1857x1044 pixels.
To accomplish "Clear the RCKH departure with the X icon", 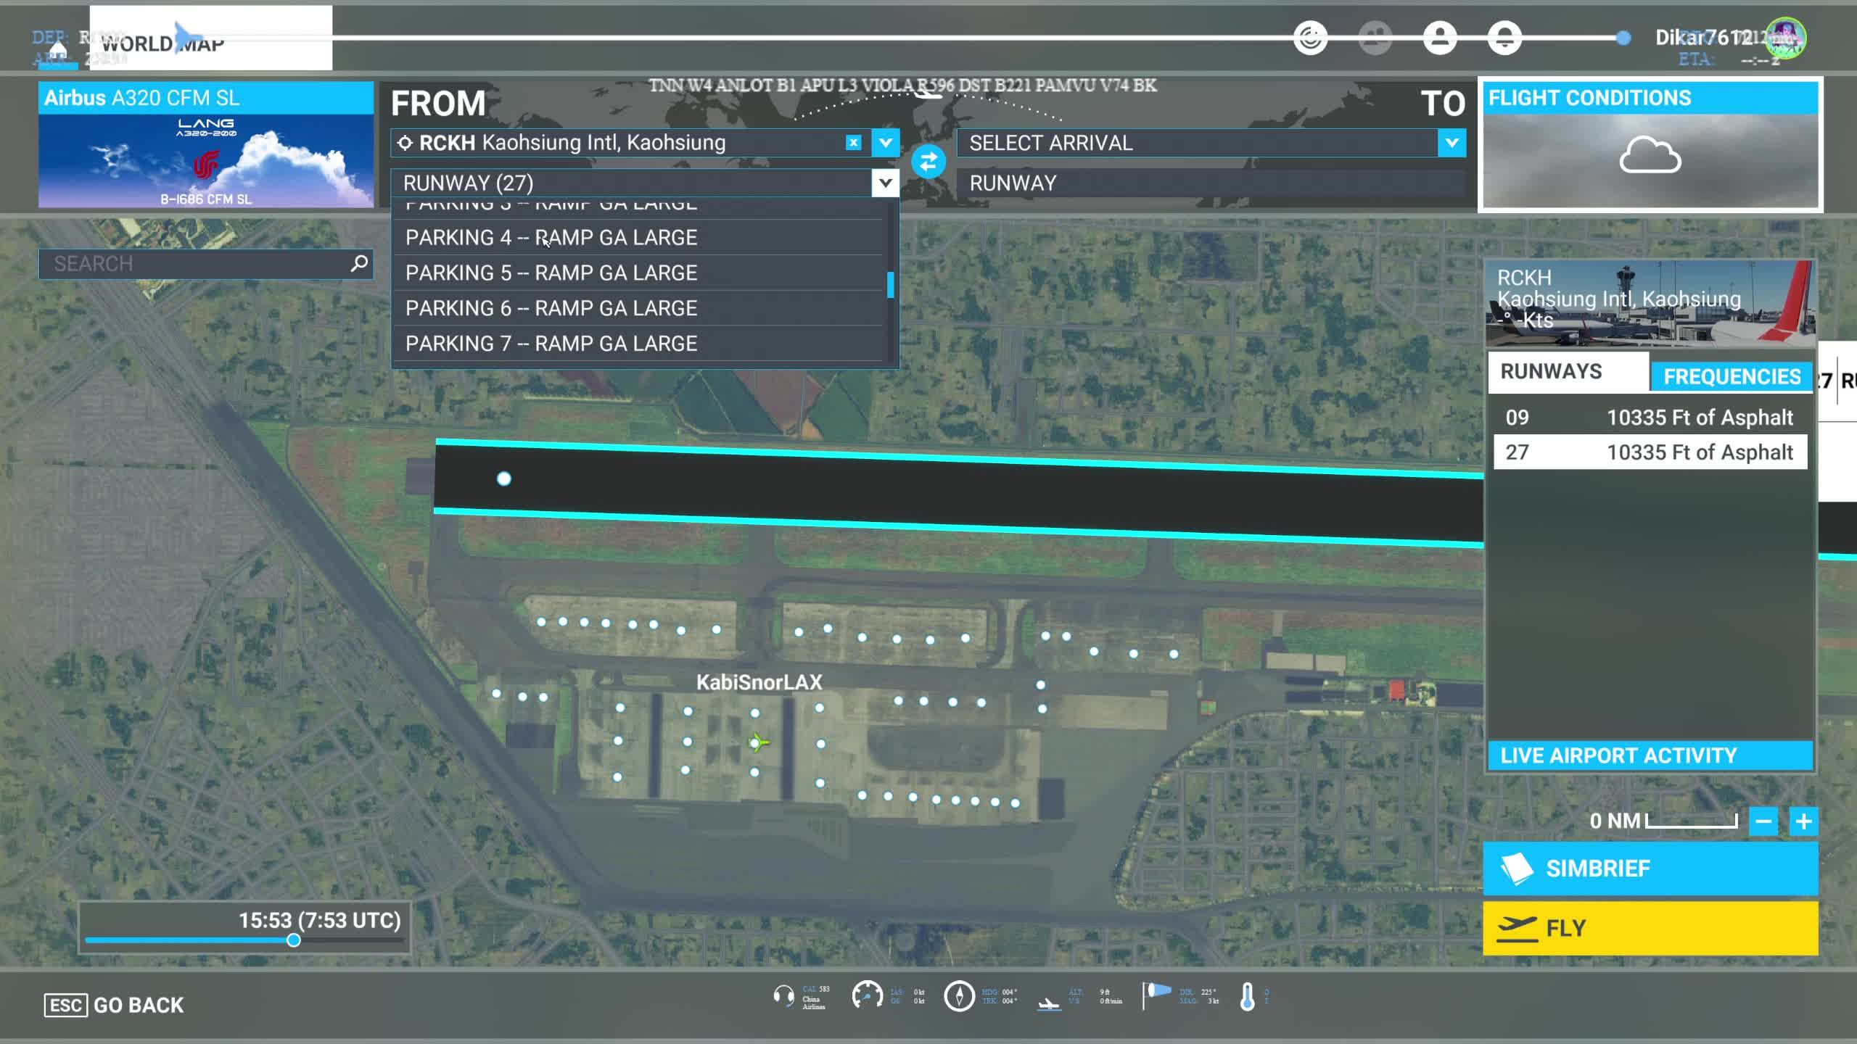I will [853, 143].
